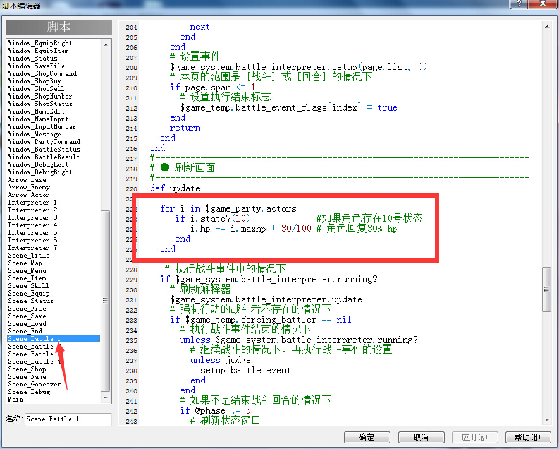Screen dimensions: 559x449
Task: Select Scene_Name script
Action: pos(27,377)
